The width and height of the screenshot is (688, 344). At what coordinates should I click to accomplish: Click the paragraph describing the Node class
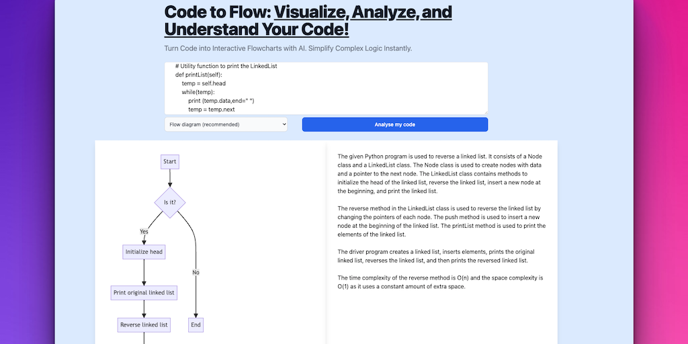(440, 173)
